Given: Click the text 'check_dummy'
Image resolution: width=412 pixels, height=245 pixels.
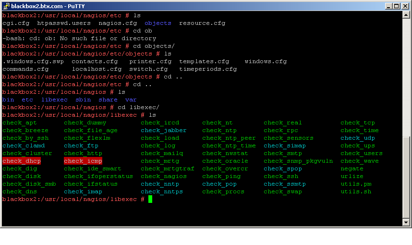Looking at the screenshot, I should point(85,123).
